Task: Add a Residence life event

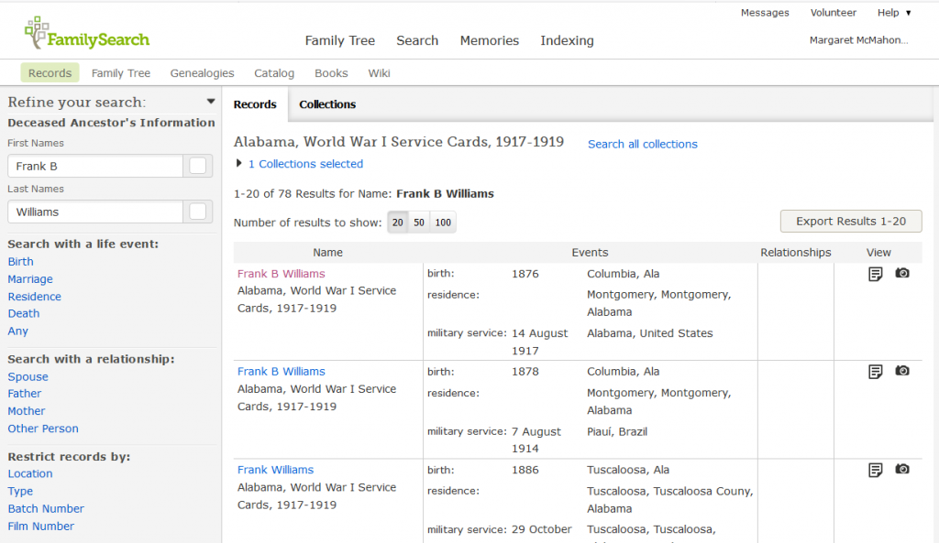Action: [x=34, y=297]
